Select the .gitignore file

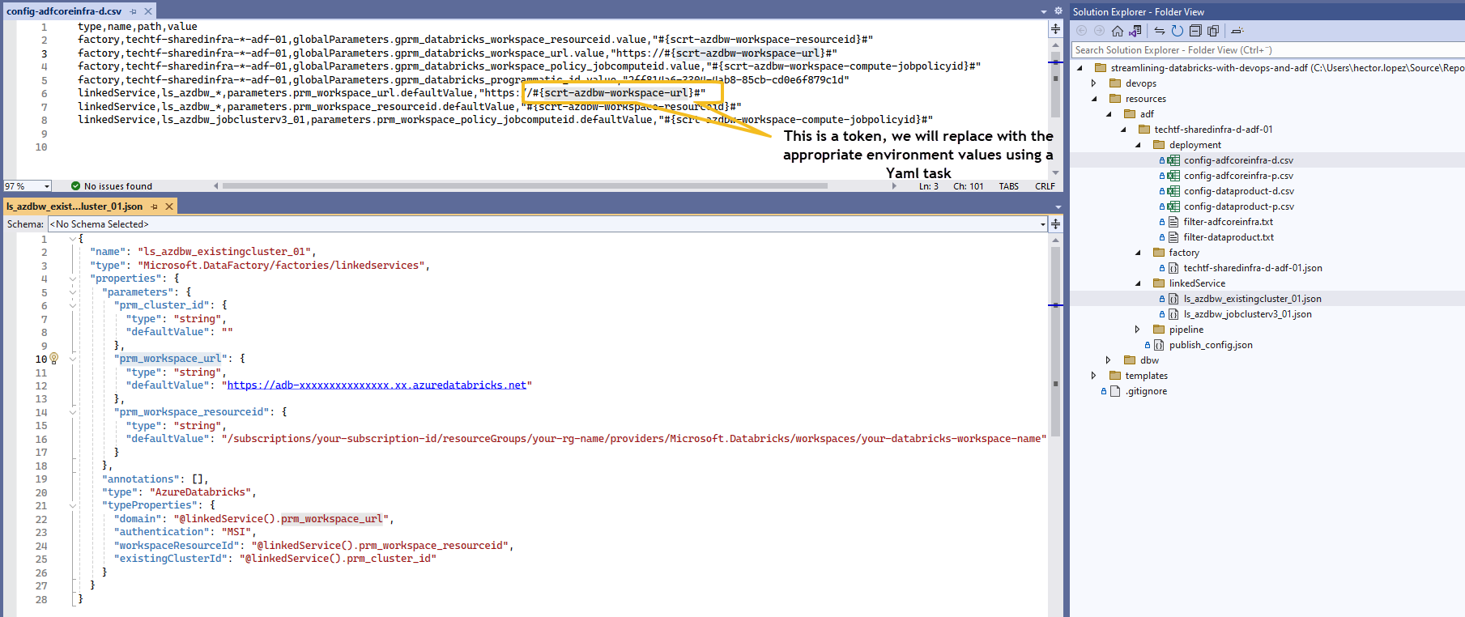[1146, 391]
